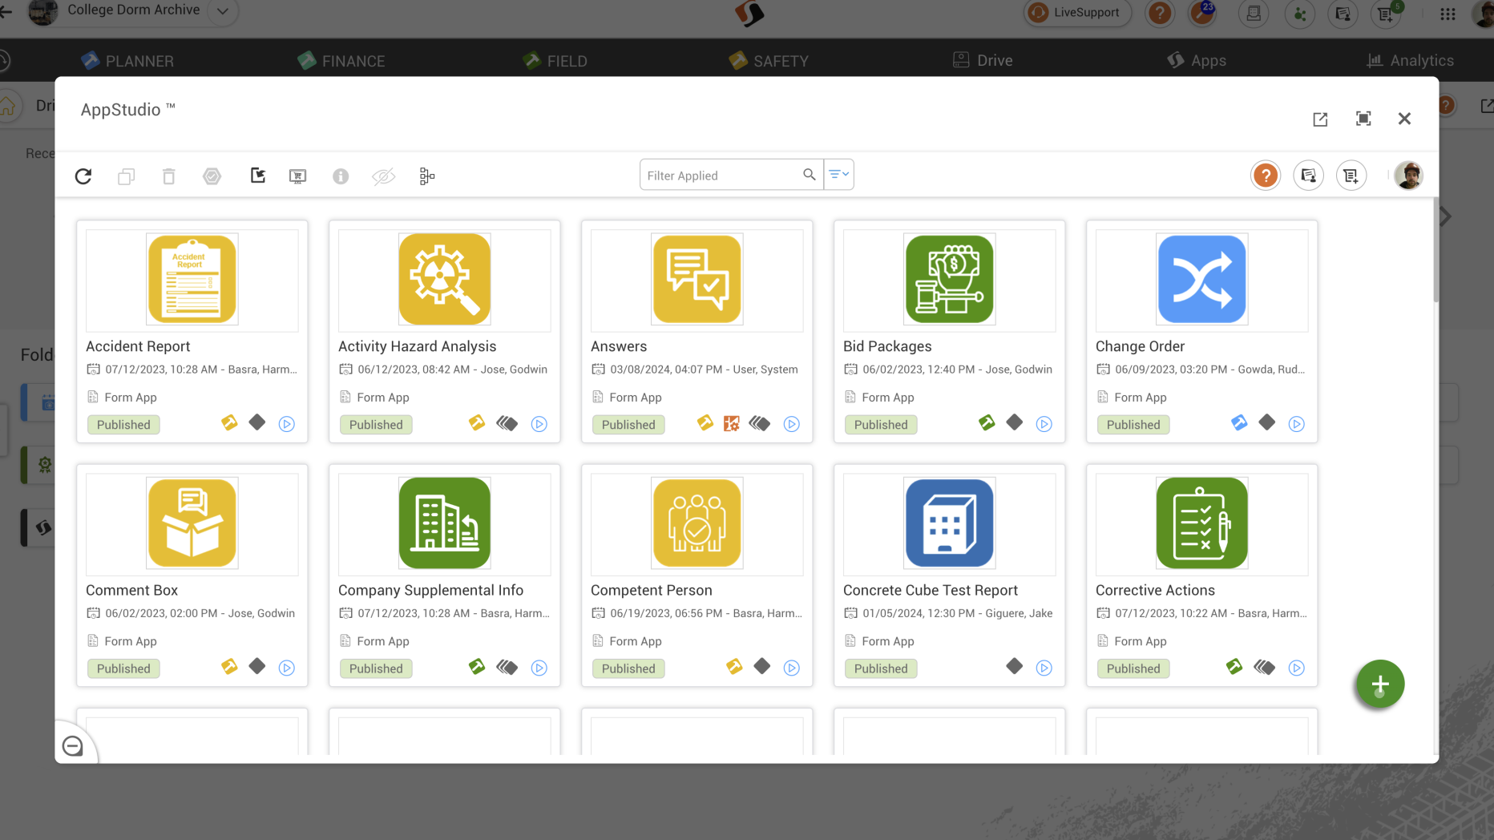Run the Answers app play icon
The image size is (1494, 840).
click(792, 424)
